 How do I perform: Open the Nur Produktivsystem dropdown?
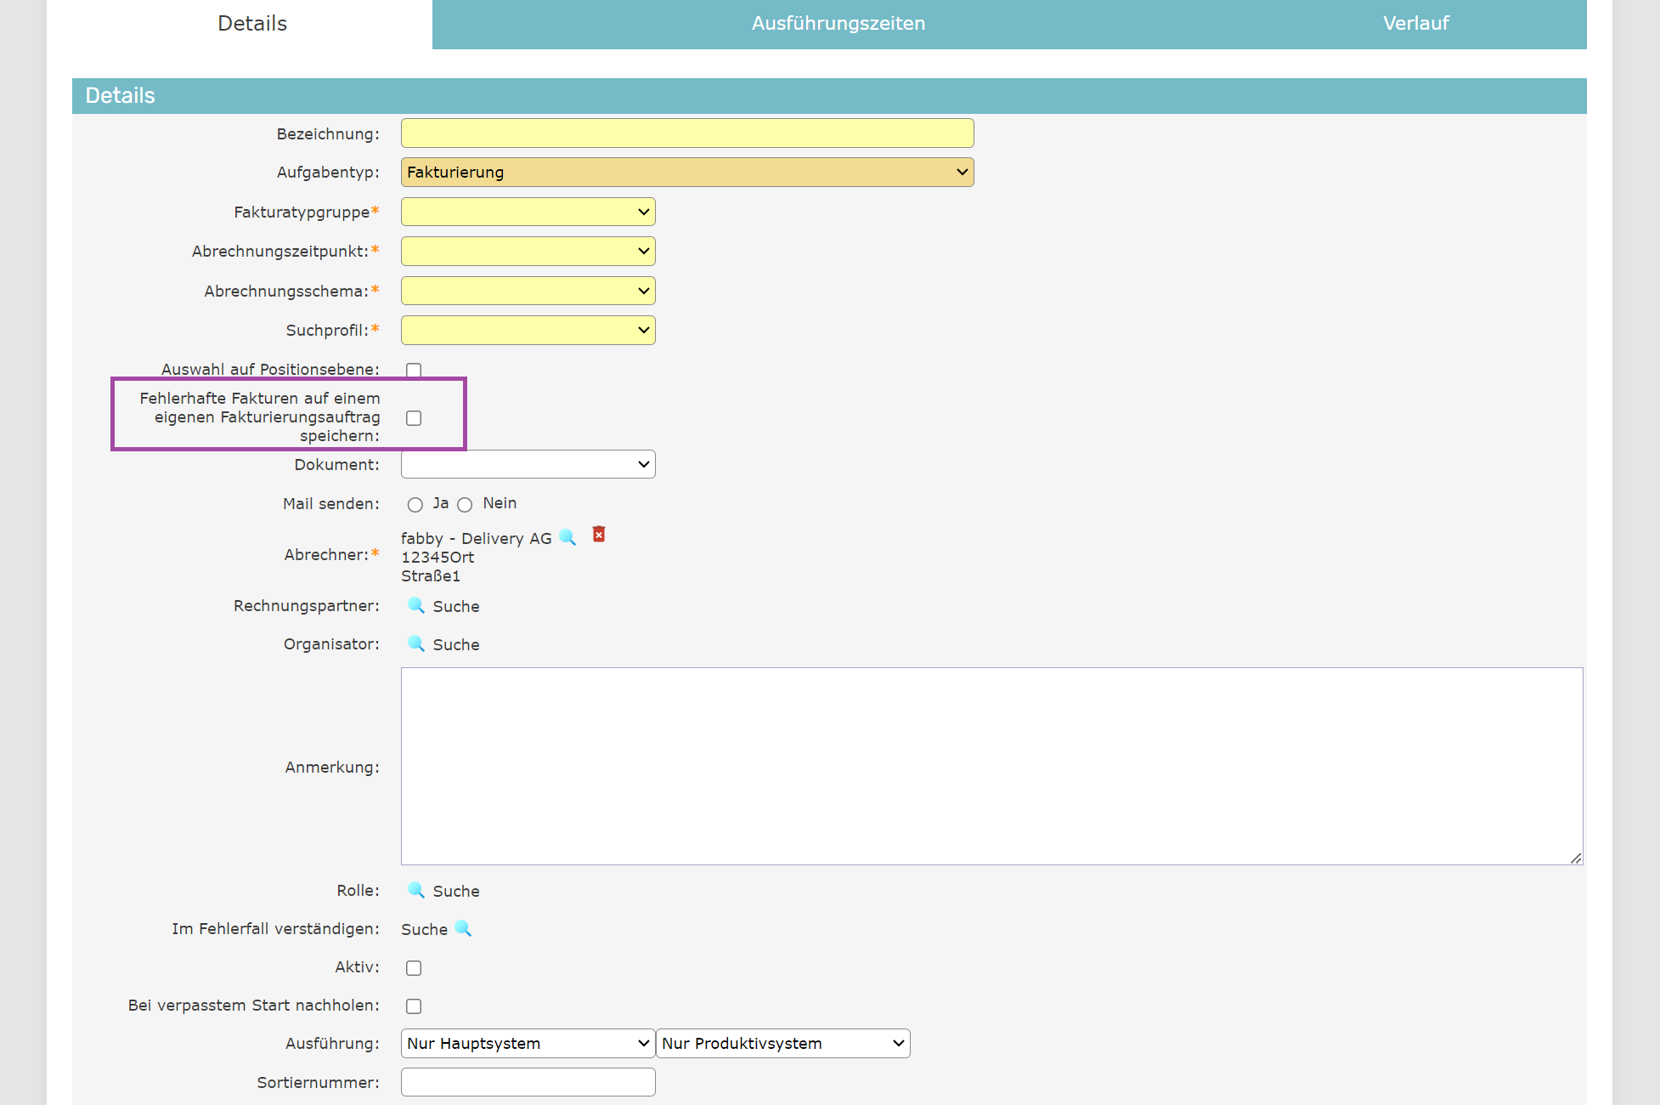click(782, 1044)
